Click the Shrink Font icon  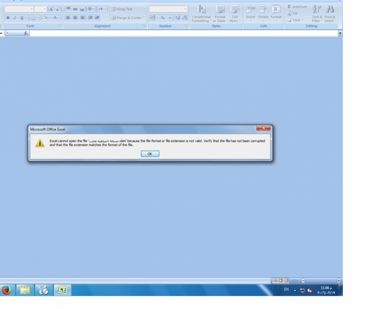click(x=58, y=9)
